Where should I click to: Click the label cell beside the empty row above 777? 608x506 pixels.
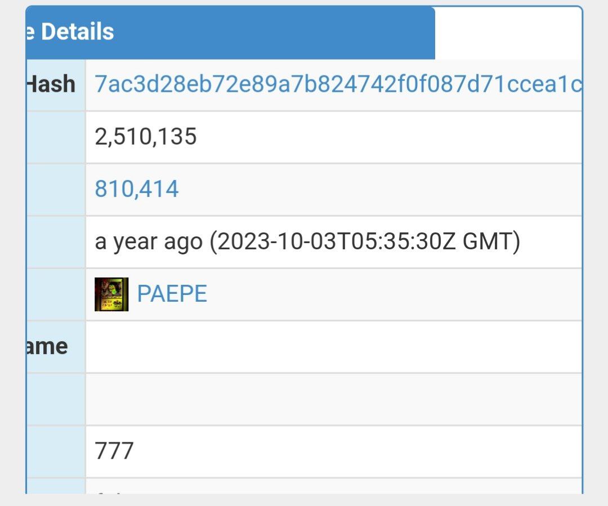(x=56, y=400)
